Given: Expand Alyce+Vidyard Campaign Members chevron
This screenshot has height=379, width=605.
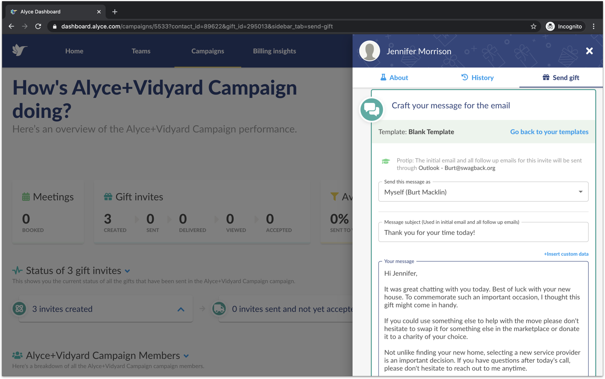Looking at the screenshot, I should pyautogui.click(x=186, y=356).
